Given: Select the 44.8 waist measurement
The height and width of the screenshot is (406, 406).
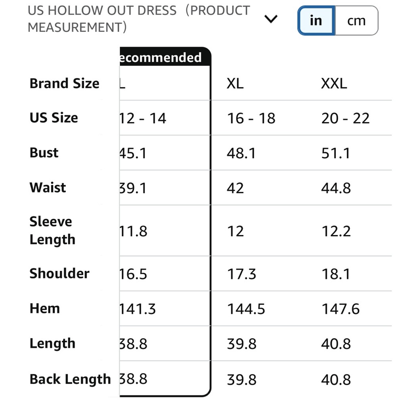Looking at the screenshot, I should click(336, 188).
